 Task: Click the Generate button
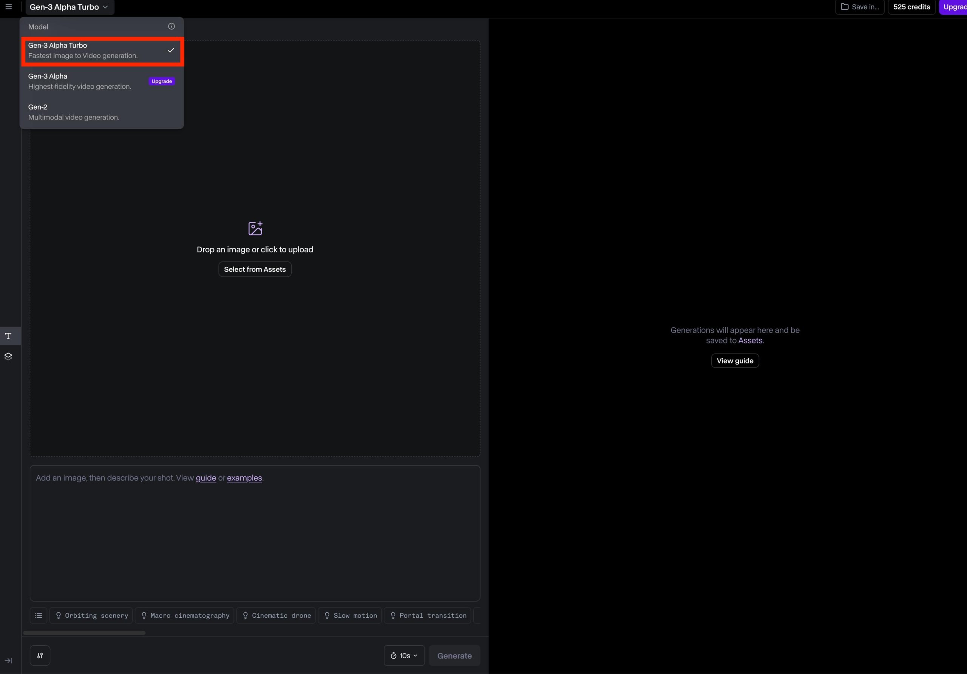[x=454, y=655]
